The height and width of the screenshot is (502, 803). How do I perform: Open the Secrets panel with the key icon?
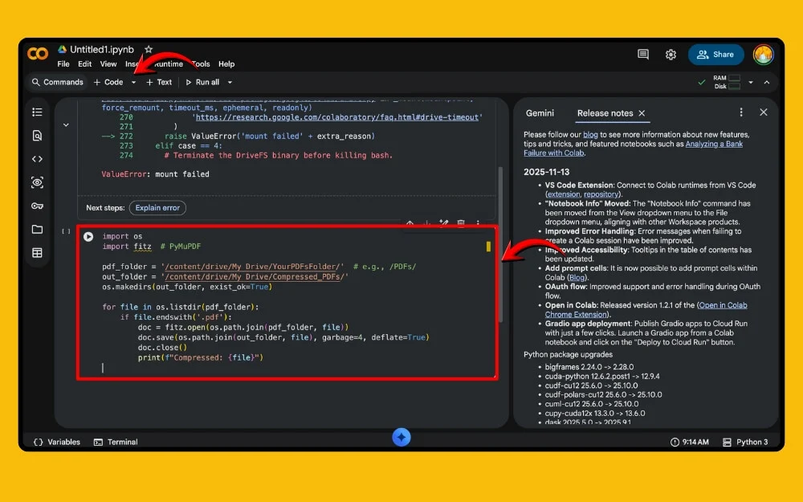37,206
